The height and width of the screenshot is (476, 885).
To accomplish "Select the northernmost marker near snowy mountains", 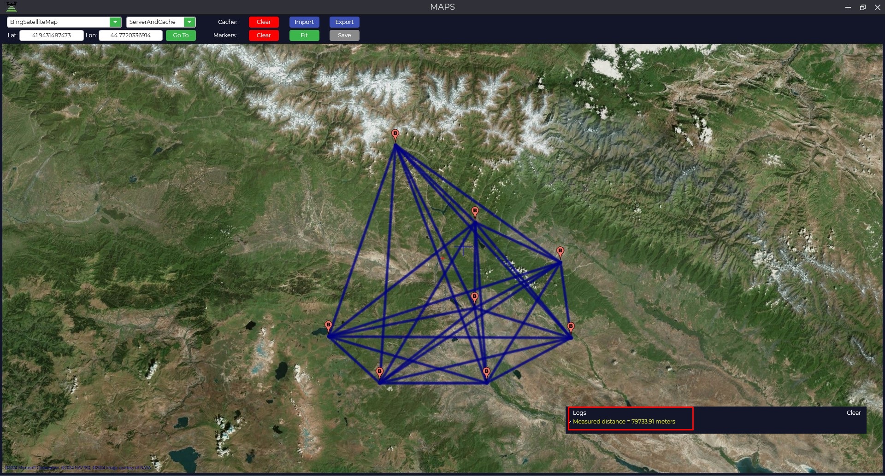I will [395, 135].
